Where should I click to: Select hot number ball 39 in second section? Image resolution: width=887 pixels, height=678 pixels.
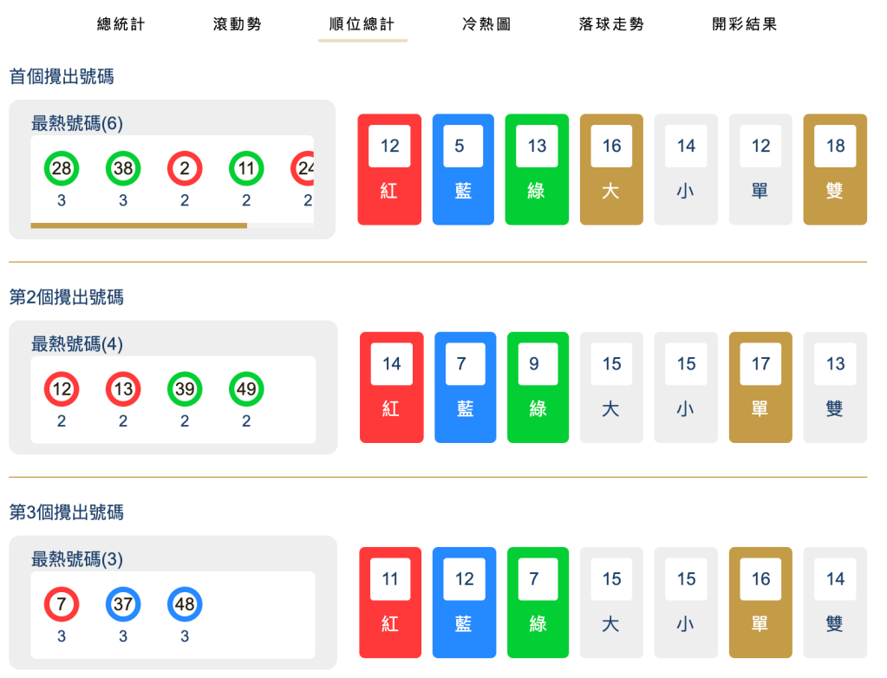click(184, 390)
